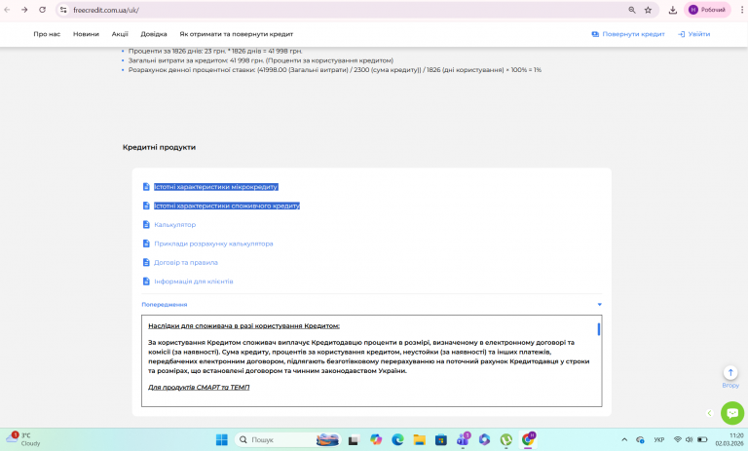Viewport: 748px width, 451px height.
Task: View site information icon in address bar
Action: pos(63,10)
